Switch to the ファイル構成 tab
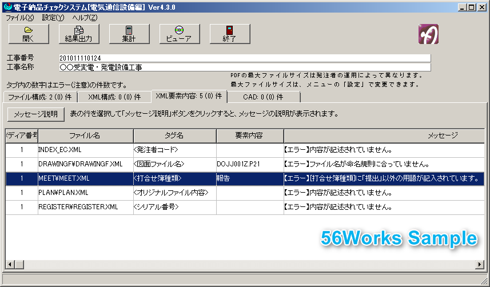Viewport: 490px width, 287px height. pos(39,97)
